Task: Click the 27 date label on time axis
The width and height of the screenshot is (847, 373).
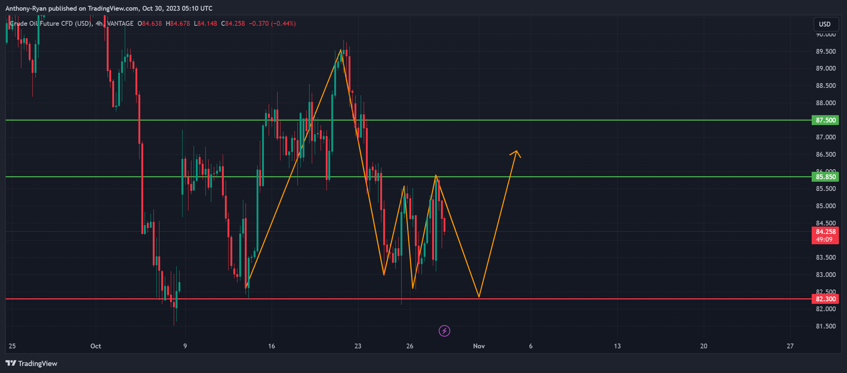Action: click(x=790, y=346)
